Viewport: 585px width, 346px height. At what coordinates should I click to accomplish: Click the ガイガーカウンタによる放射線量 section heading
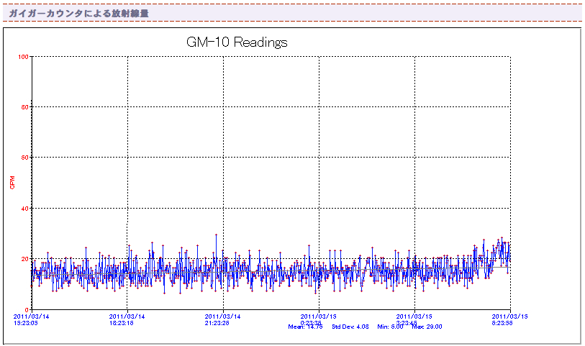click(79, 13)
